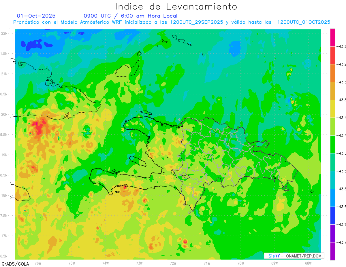The height and width of the screenshot is (267, 346).
Task: Click the '76W' longitude axis label
Action: pos(38,263)
